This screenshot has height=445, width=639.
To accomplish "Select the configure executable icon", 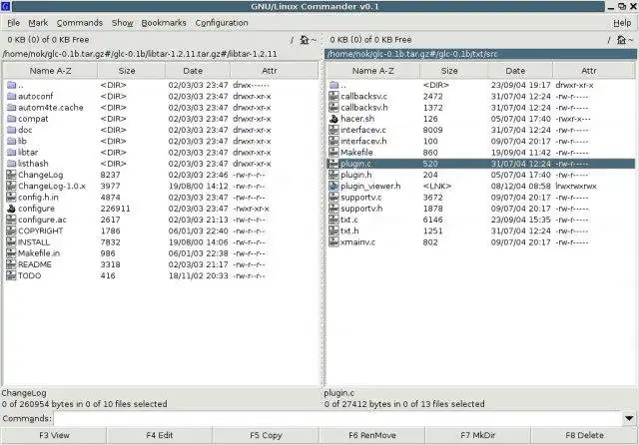I will (x=11, y=209).
